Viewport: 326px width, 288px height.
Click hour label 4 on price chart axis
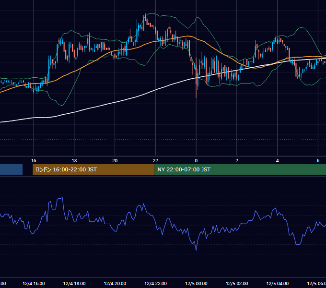pos(278,160)
